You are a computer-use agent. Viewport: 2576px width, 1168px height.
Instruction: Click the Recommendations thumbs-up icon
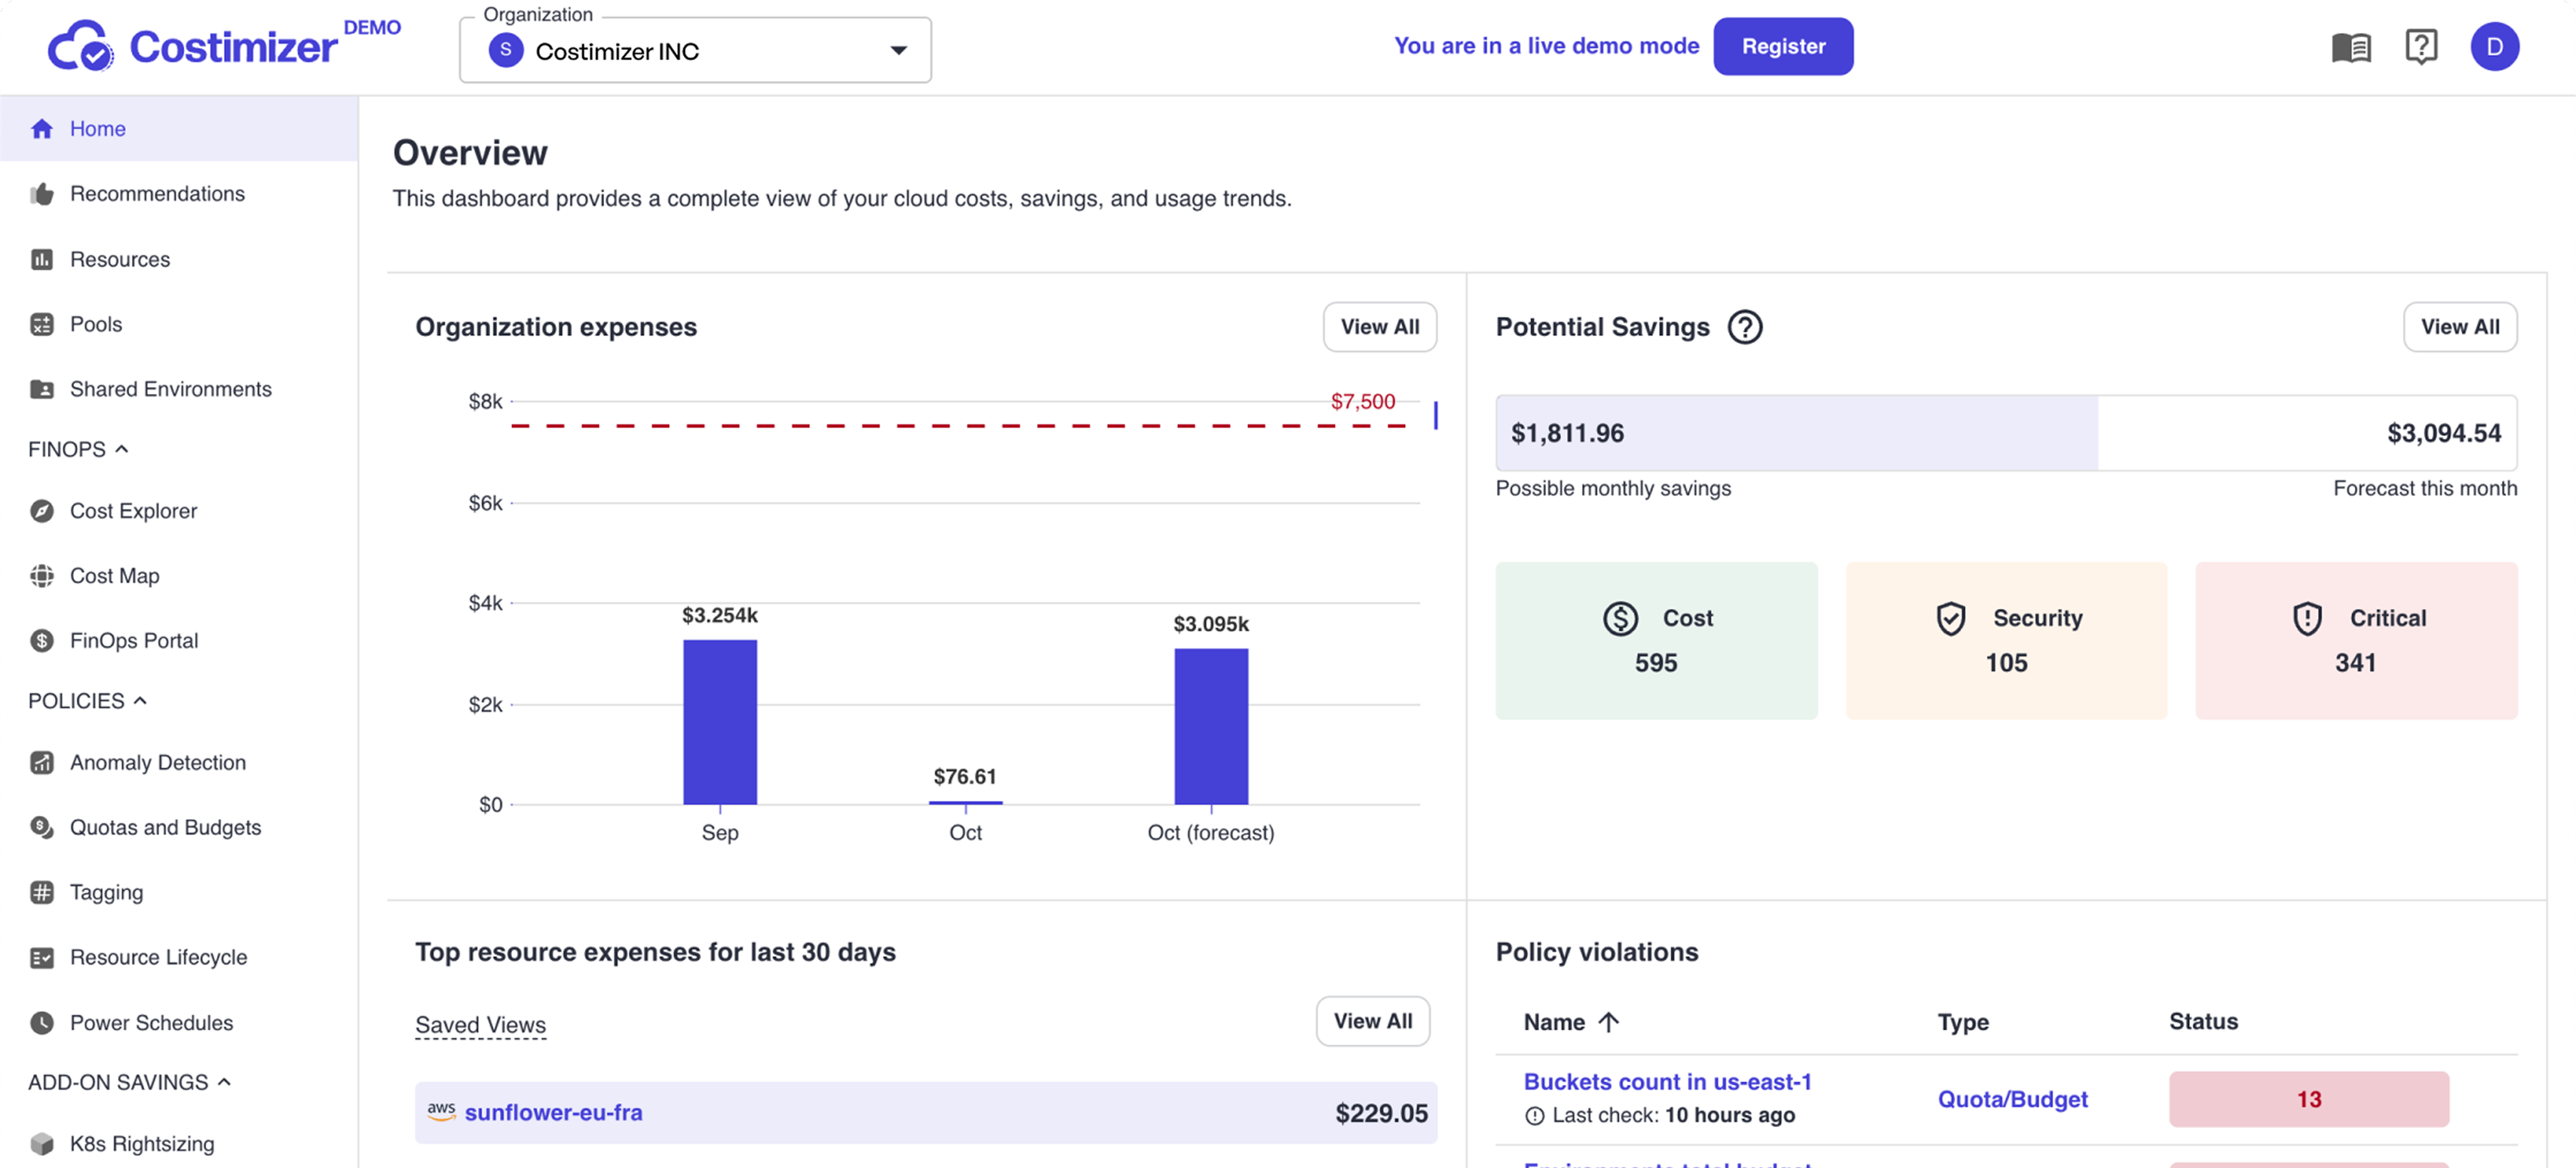(x=42, y=194)
